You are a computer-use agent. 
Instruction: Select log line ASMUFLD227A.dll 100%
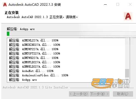34,62
